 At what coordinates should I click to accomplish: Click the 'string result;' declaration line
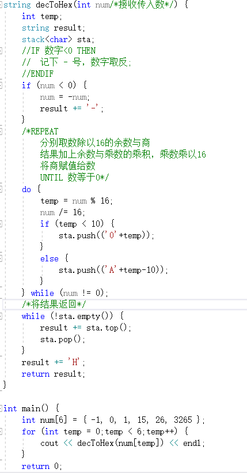(x=54, y=28)
